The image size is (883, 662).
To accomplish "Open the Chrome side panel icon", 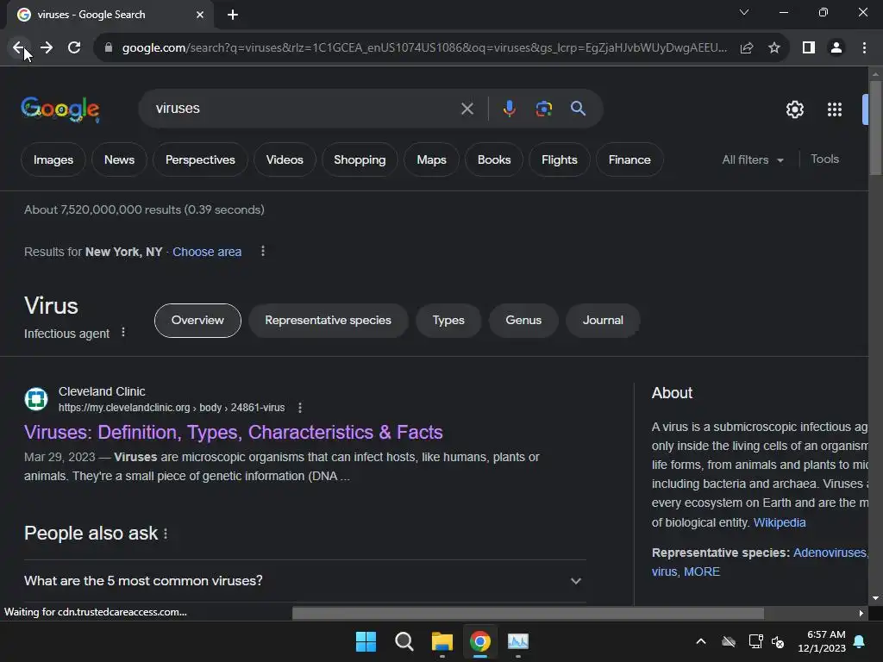I will coord(809,48).
